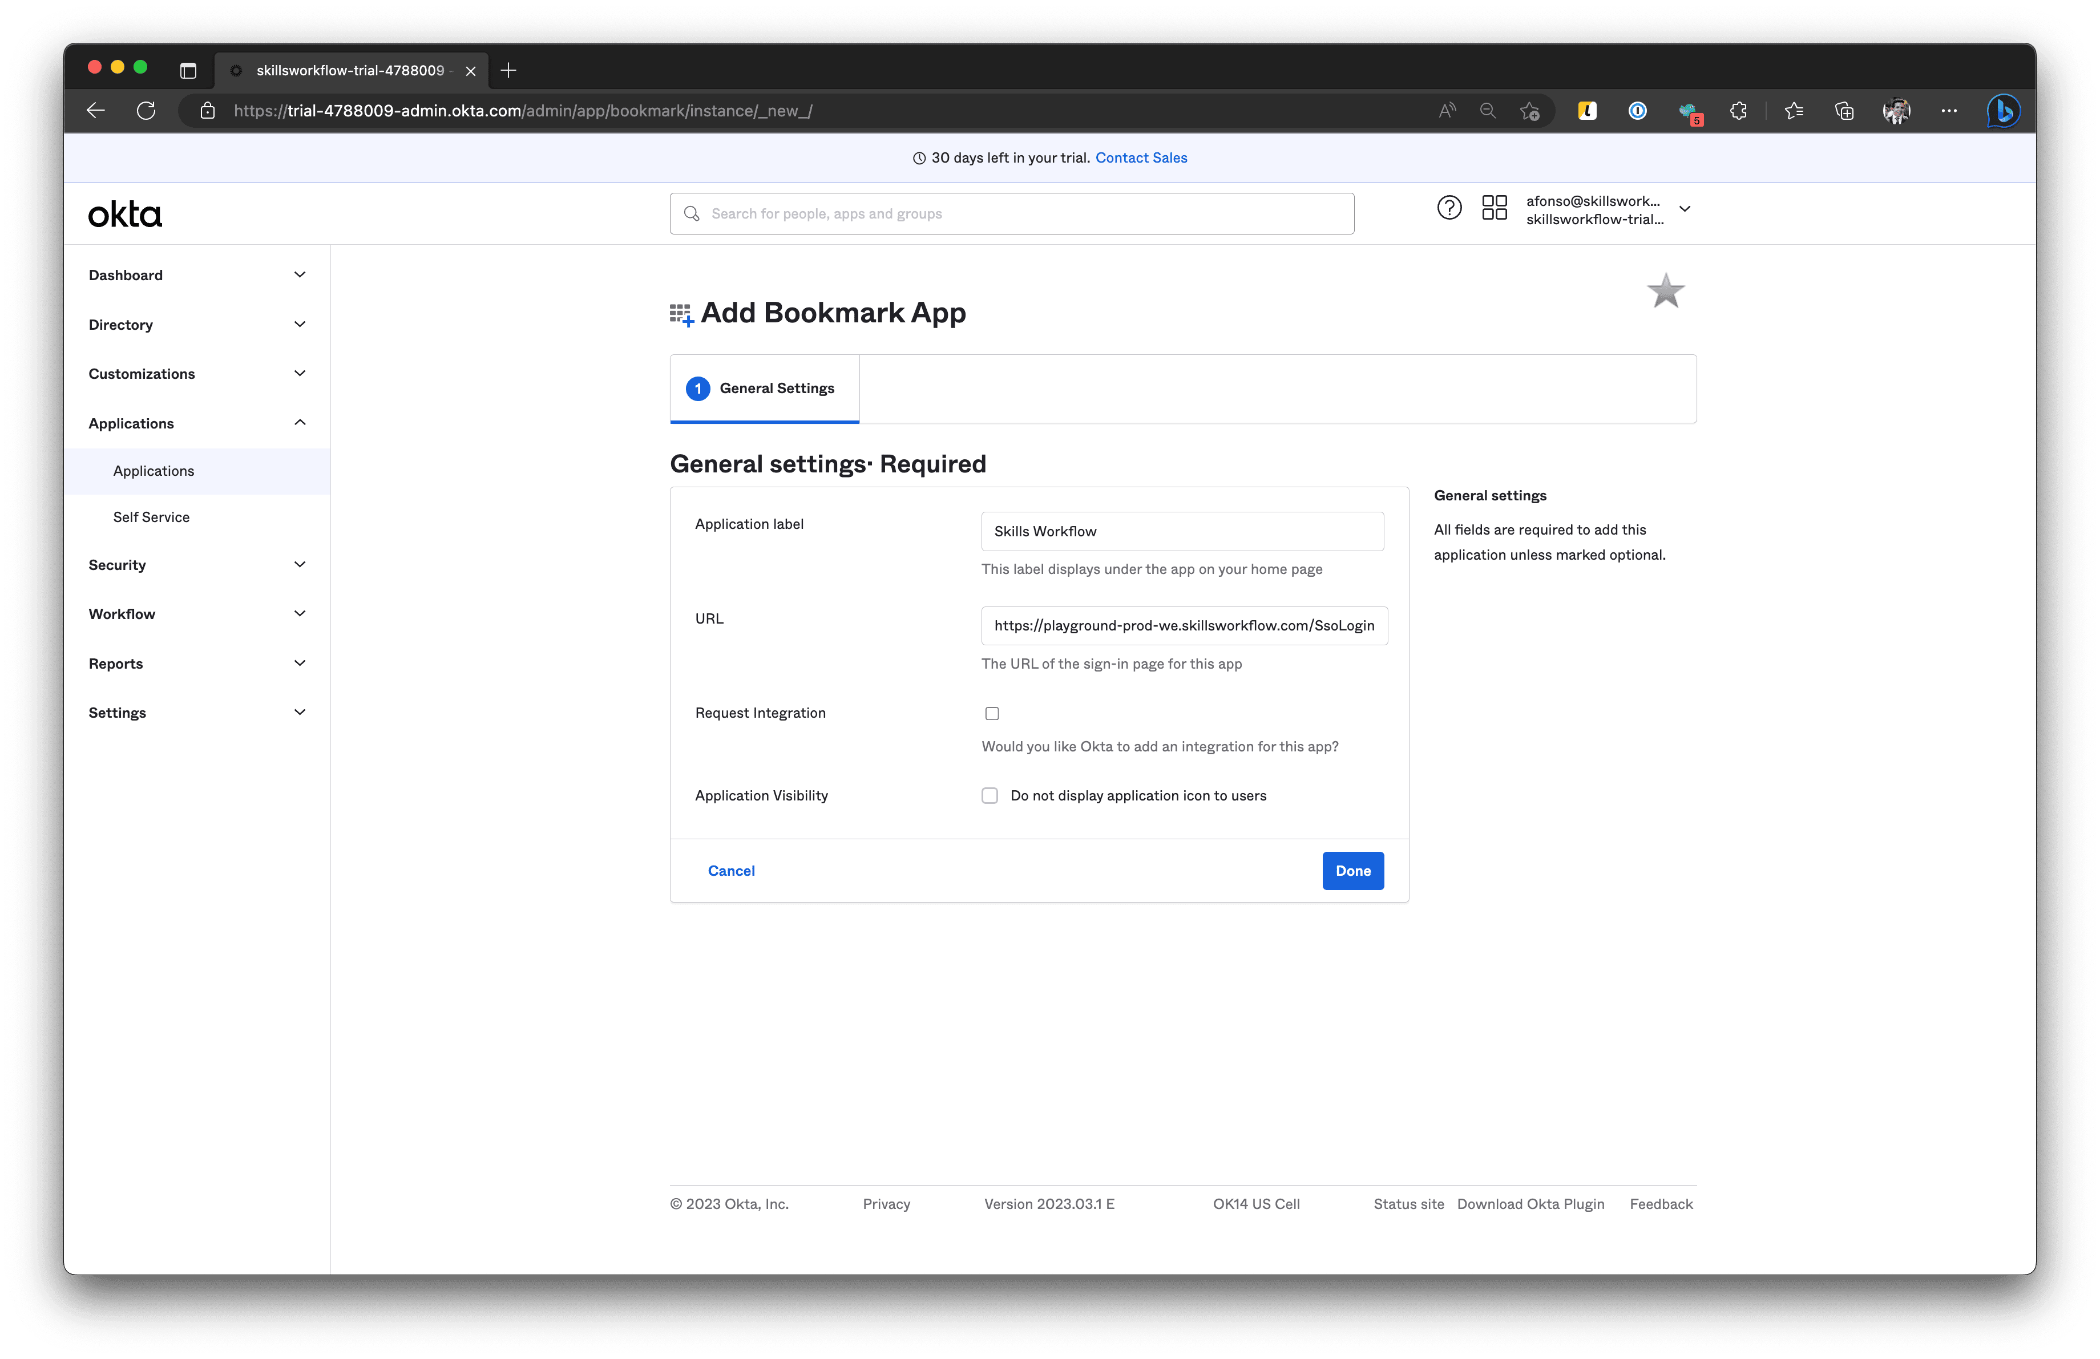
Task: Click the OK14 US Cell footer text
Action: pyautogui.click(x=1255, y=1204)
